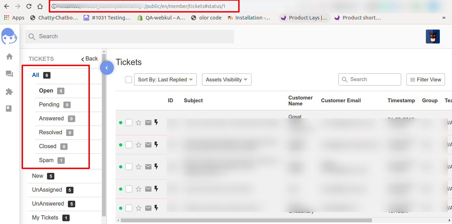Screen dimensions: 452x224
Task: Star the fourth ticket in the list
Action: [x=139, y=189]
